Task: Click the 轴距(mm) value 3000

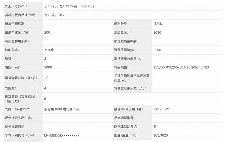Action: (x=48, y=68)
